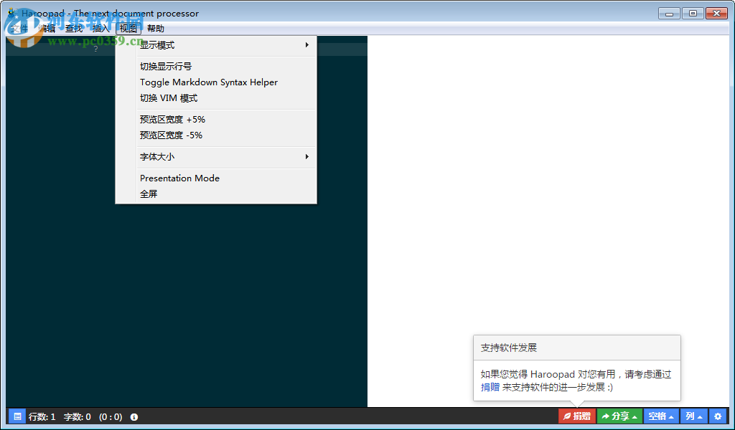The height and width of the screenshot is (430, 735).
Task: Enable Toggle Markdown Syntax Helper
Action: coord(207,82)
